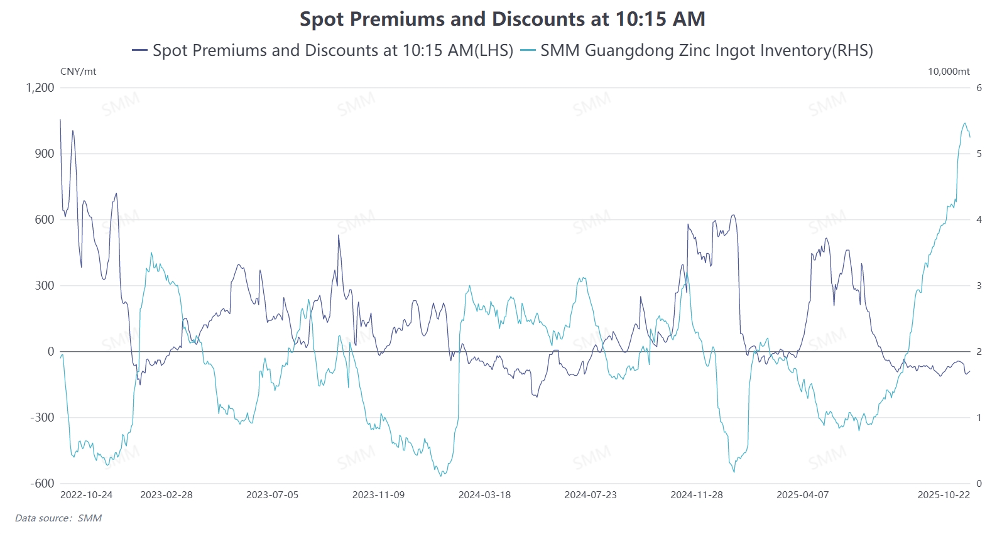Select the 2023-02-28 date label
1002x534 pixels.
[166, 495]
